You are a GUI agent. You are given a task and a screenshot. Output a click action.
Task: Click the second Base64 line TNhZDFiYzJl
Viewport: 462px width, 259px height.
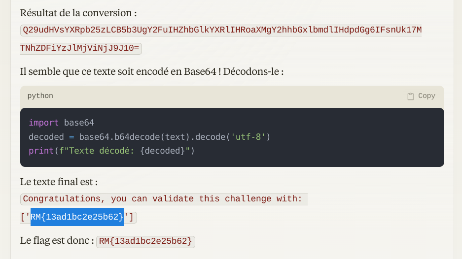[x=81, y=48]
